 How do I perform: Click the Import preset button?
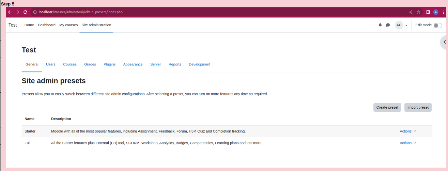pos(418,107)
